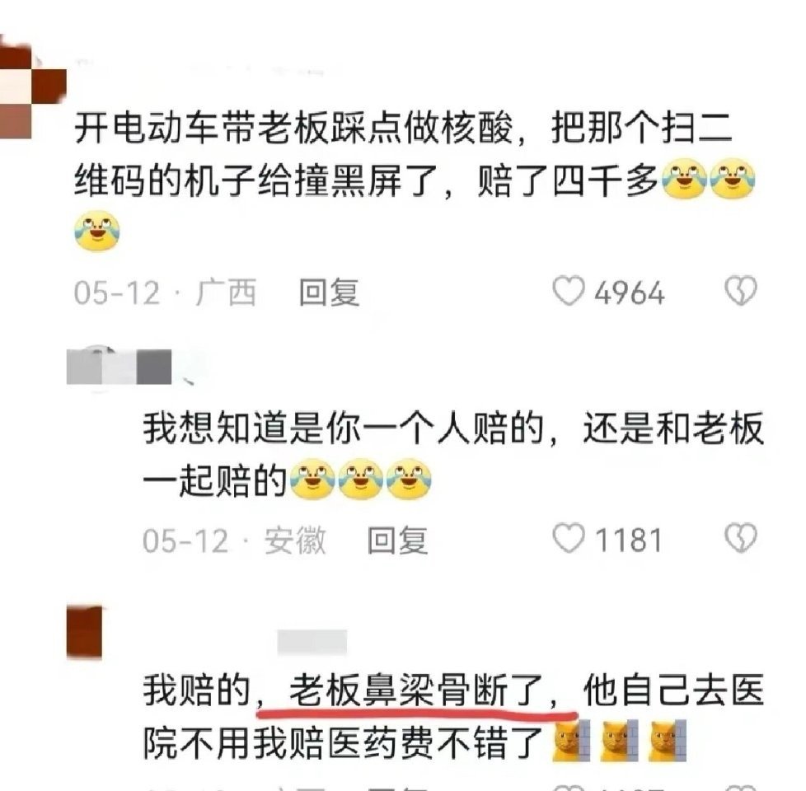Select the comment text starting with 开电动车带老板
Viewport: 806px width, 791px height.
coord(415,180)
